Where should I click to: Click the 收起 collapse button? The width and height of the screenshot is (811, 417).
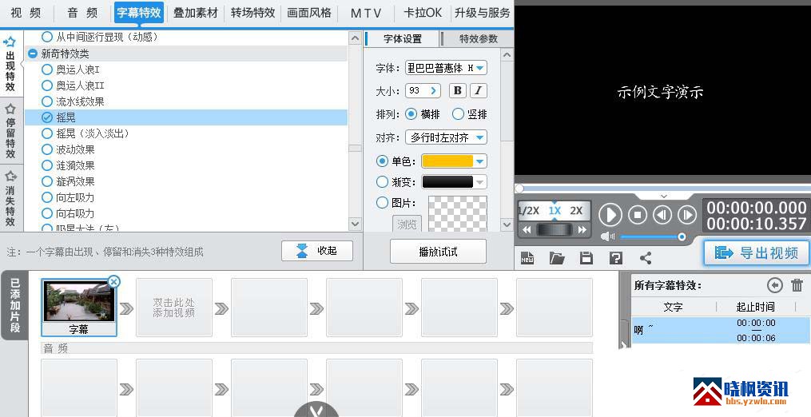point(317,251)
